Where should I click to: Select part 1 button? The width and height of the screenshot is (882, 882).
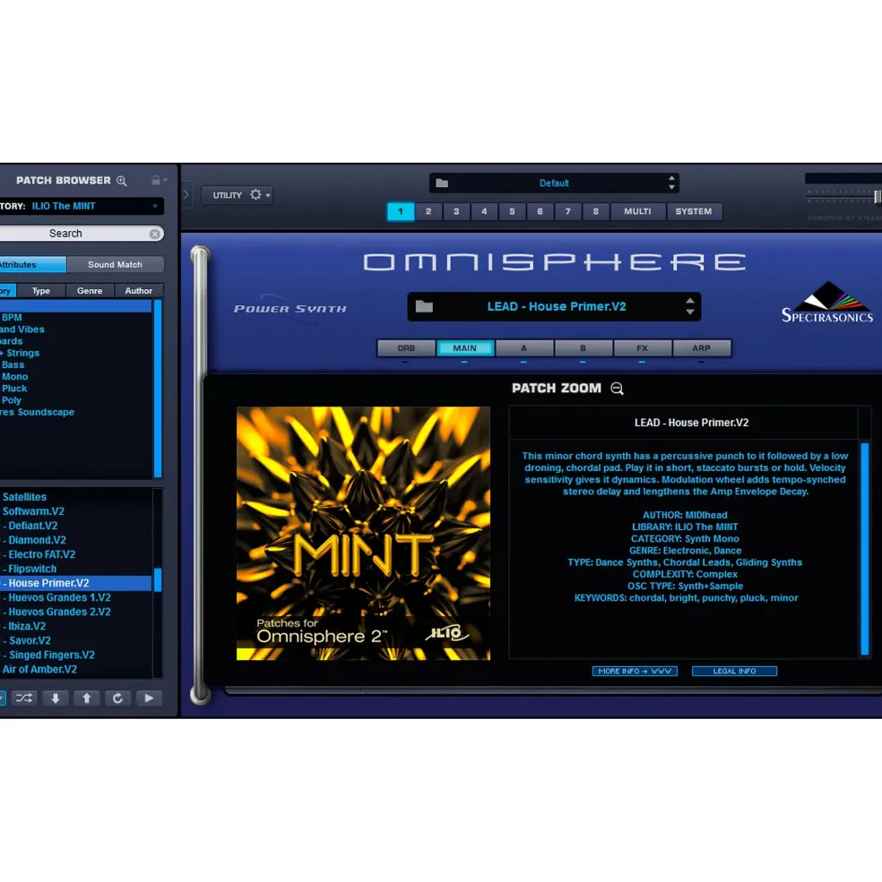[401, 211]
